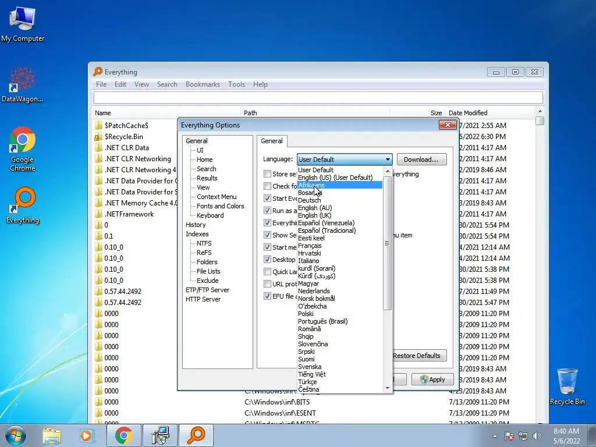
Task: Toggle Desktop shortcut checkbox
Action: 267,259
